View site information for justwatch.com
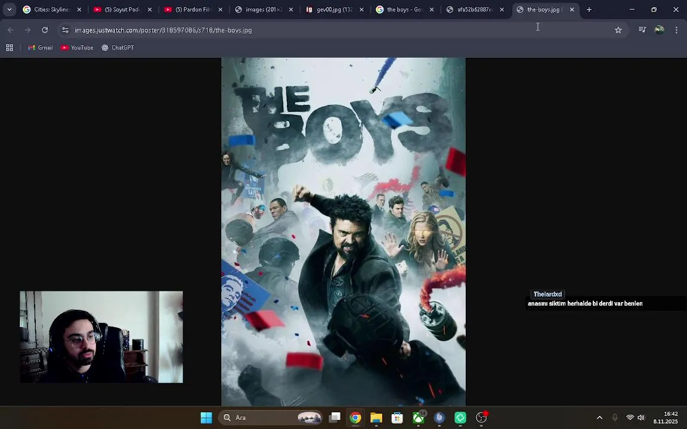This screenshot has height=429, width=687. coord(65,30)
